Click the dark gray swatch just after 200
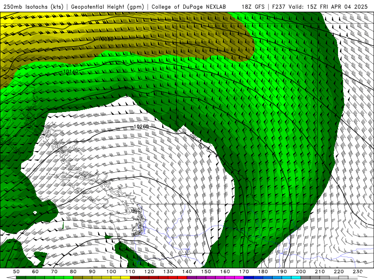 point(305,278)
